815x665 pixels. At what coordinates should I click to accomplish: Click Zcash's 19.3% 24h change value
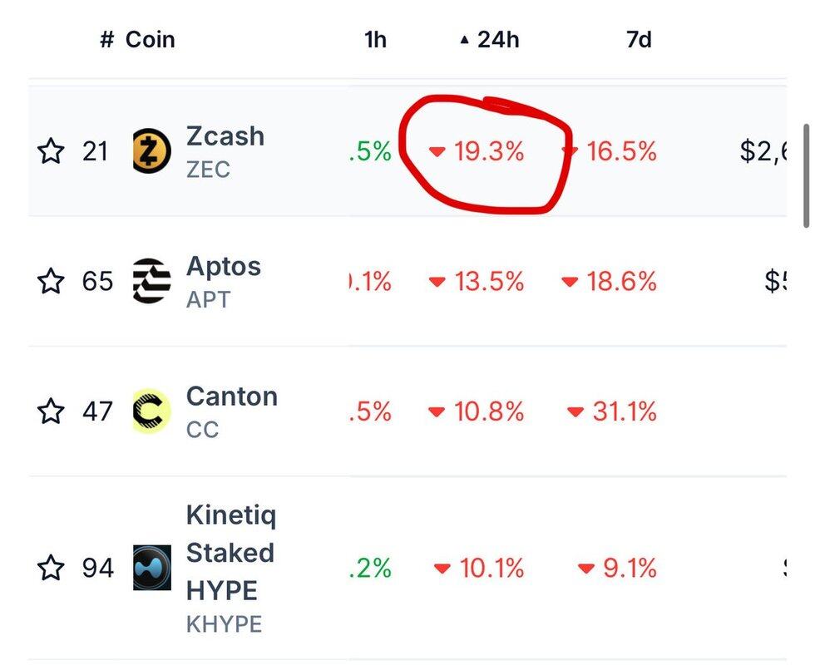coord(488,151)
